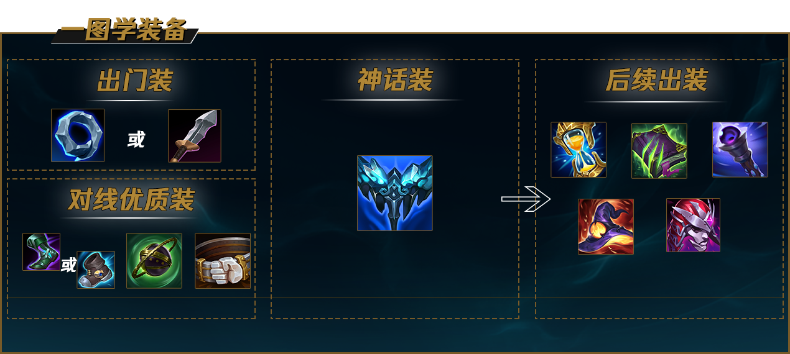The image size is (790, 354).
Task: Click the green orb laning item icon
Action: 154,261
